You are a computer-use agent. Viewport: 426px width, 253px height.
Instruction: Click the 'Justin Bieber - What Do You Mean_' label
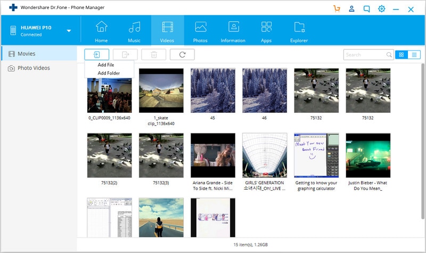(x=368, y=185)
